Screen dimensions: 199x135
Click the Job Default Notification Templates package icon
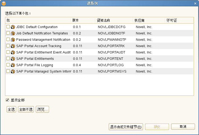pos(13,33)
